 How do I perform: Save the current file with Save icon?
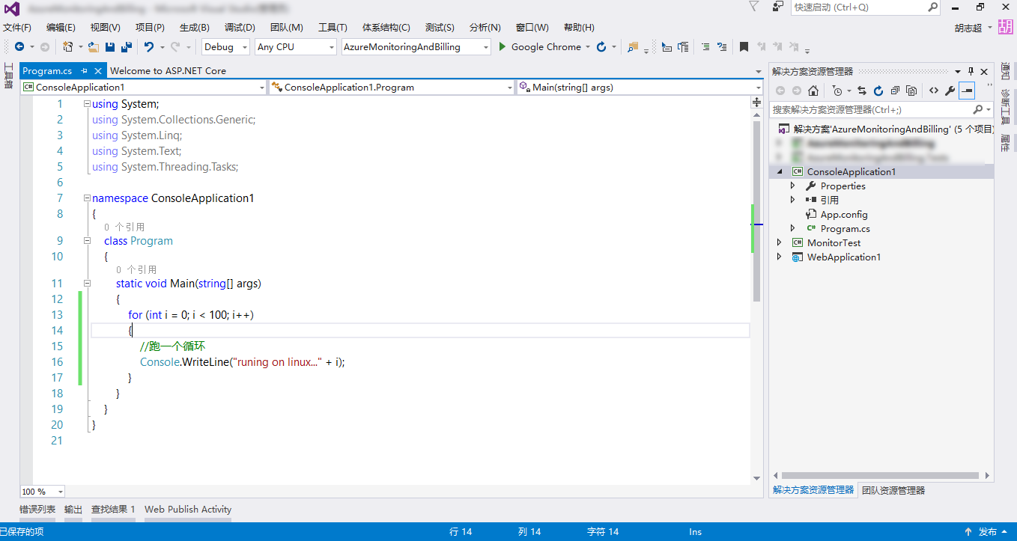[110, 46]
